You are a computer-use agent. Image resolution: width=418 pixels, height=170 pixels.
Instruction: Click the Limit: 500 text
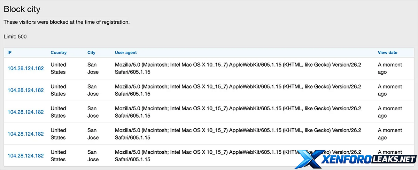point(15,36)
